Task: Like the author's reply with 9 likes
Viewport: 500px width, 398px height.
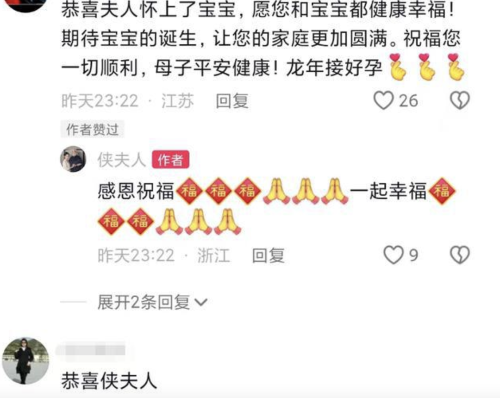Action: pyautogui.click(x=393, y=255)
